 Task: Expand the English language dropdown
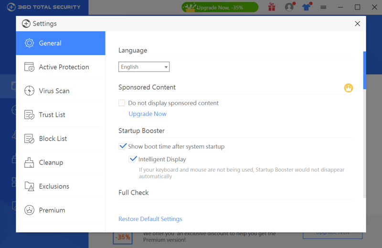pos(144,67)
